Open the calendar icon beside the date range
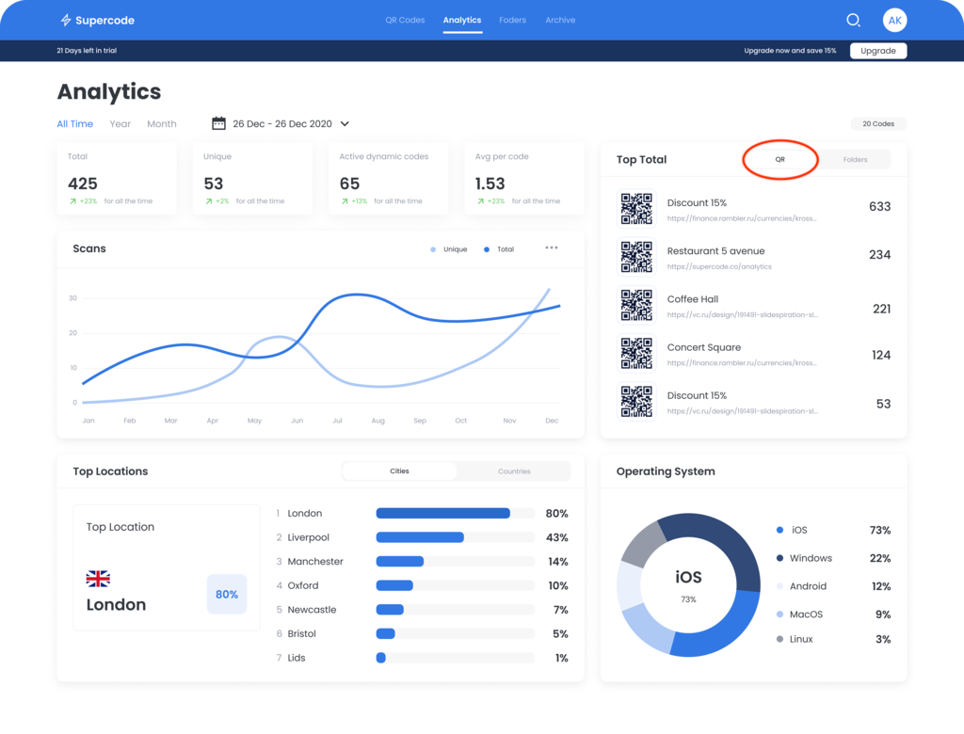 click(218, 123)
